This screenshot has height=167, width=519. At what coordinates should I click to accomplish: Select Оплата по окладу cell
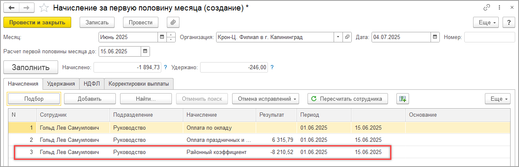tap(219, 128)
